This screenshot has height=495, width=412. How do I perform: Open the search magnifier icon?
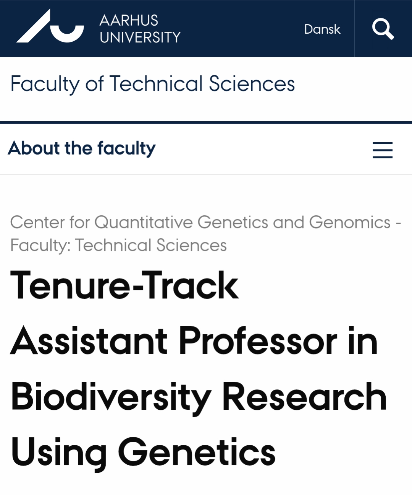(383, 29)
